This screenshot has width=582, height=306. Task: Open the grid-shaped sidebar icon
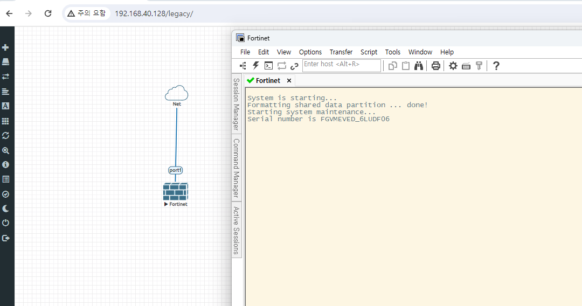(5, 121)
